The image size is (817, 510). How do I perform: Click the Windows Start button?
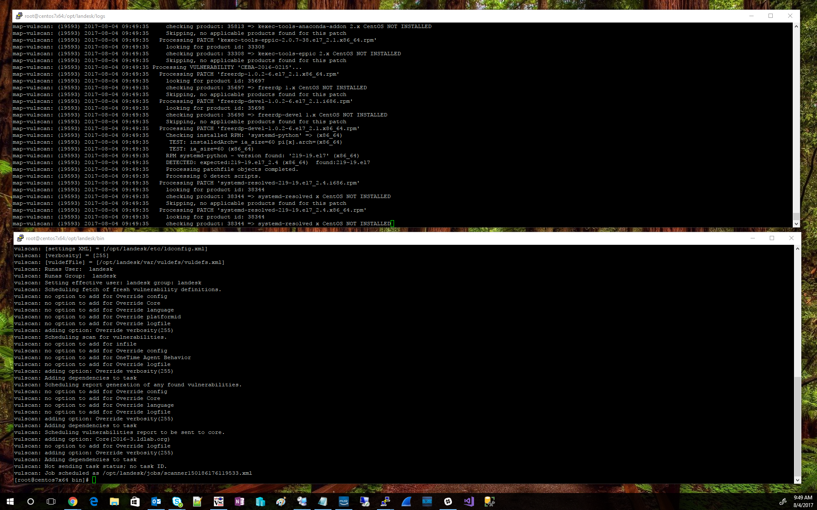[x=10, y=502]
